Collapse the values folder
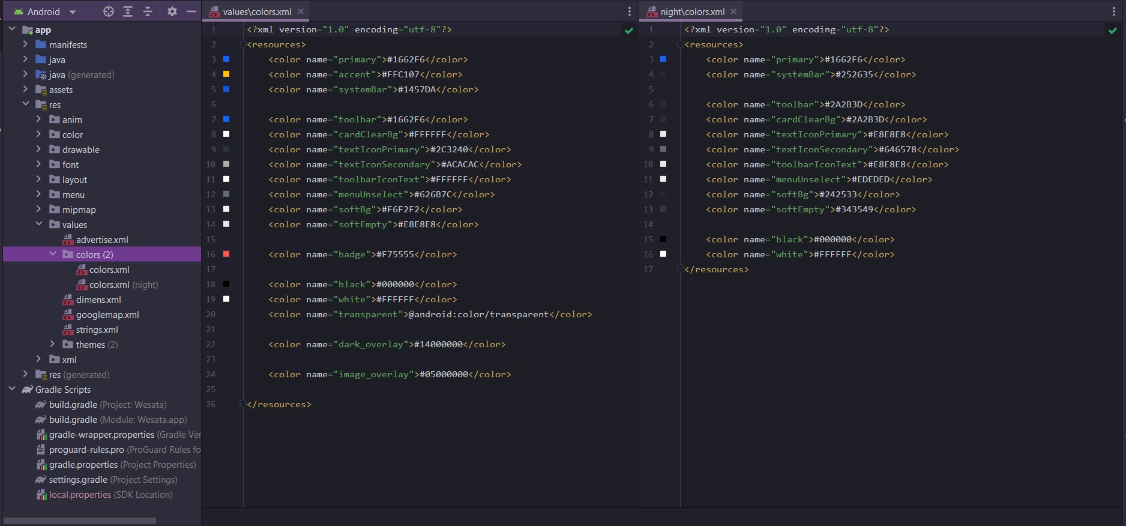1126x526 pixels. click(38, 224)
